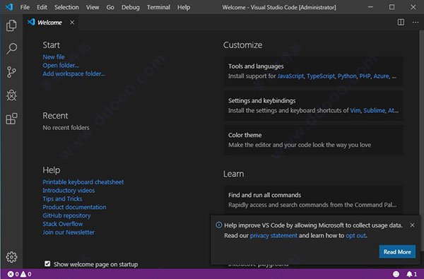Click the Python language link
The image size is (424, 279).
point(347,76)
